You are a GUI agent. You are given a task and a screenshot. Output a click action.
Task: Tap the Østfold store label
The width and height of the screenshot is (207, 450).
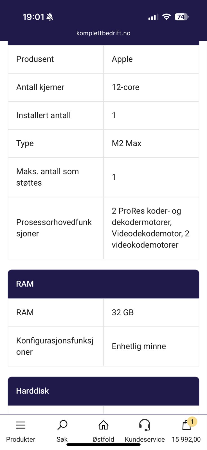[x=103, y=439]
